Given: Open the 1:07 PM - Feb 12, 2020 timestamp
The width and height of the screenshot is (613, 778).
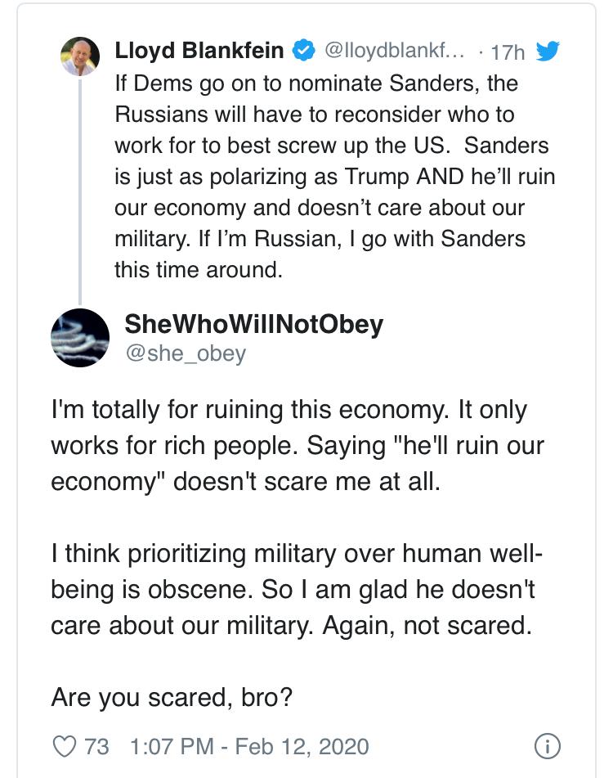Looking at the screenshot, I should pos(249,746).
